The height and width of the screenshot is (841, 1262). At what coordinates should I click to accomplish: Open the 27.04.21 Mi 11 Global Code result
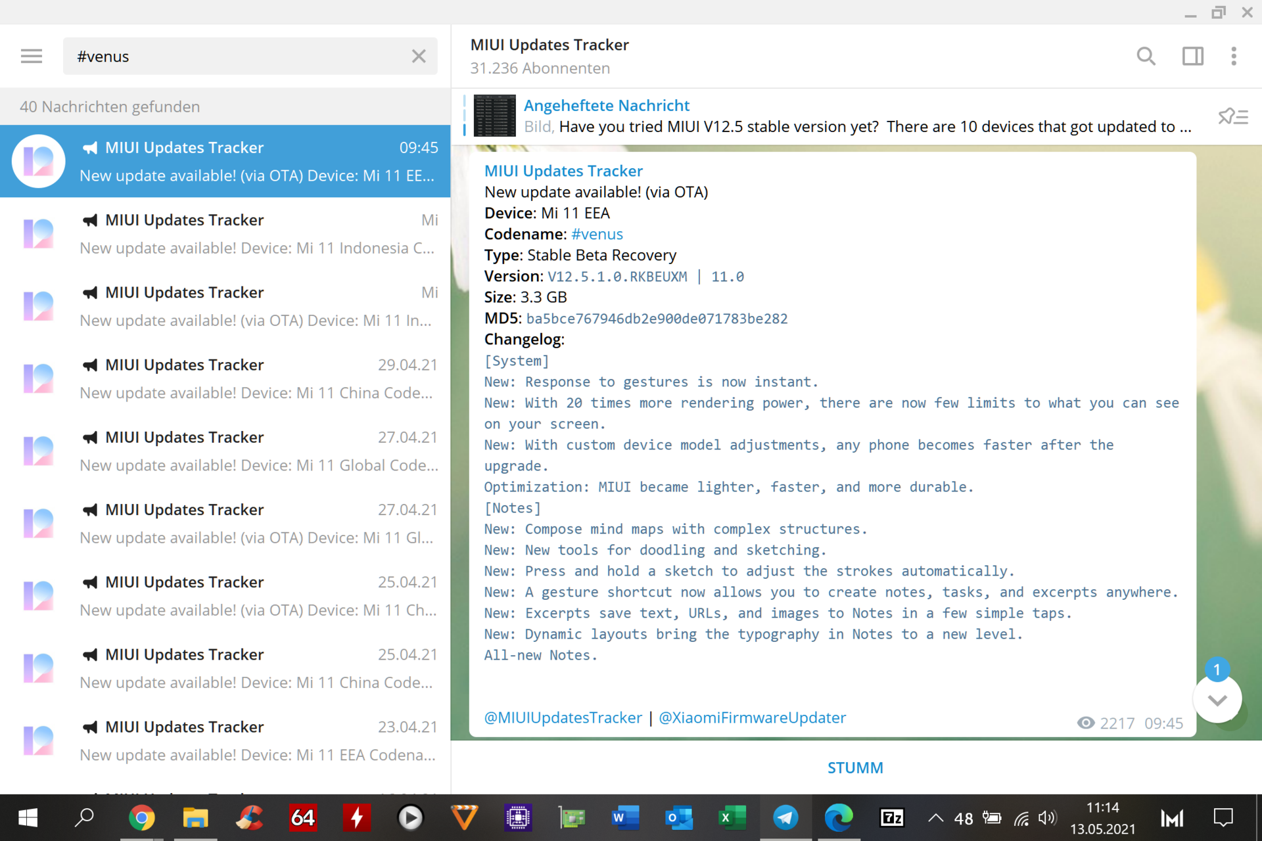click(225, 451)
